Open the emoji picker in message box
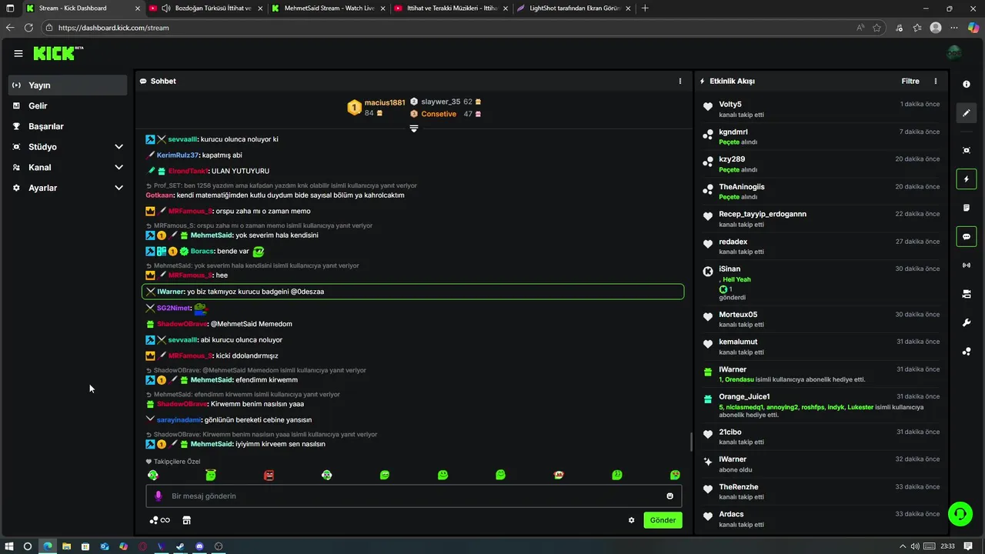Screen dimensions: 985x554 tap(670, 496)
